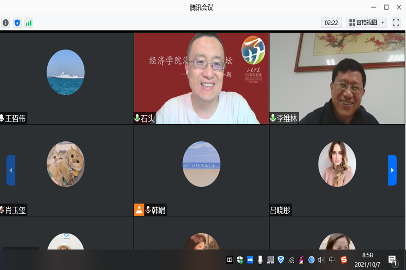Select 吕晓彤's name label
The height and width of the screenshot is (270, 406).
pyautogui.click(x=280, y=210)
